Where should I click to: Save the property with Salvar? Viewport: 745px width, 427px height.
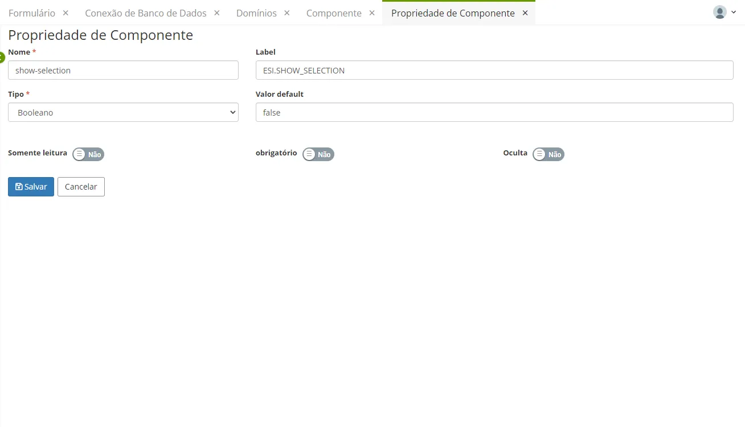coord(31,187)
